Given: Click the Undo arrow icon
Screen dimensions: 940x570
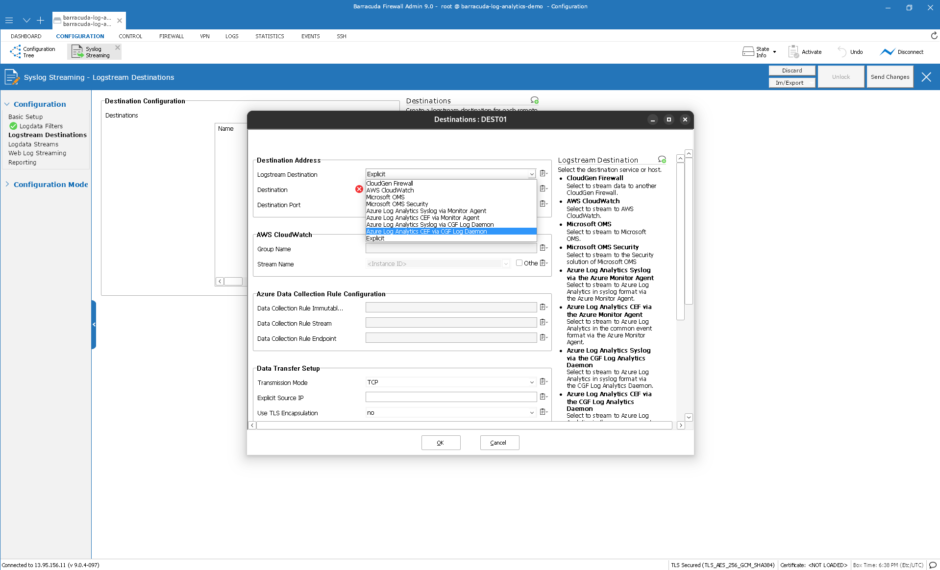Looking at the screenshot, I should [x=842, y=52].
